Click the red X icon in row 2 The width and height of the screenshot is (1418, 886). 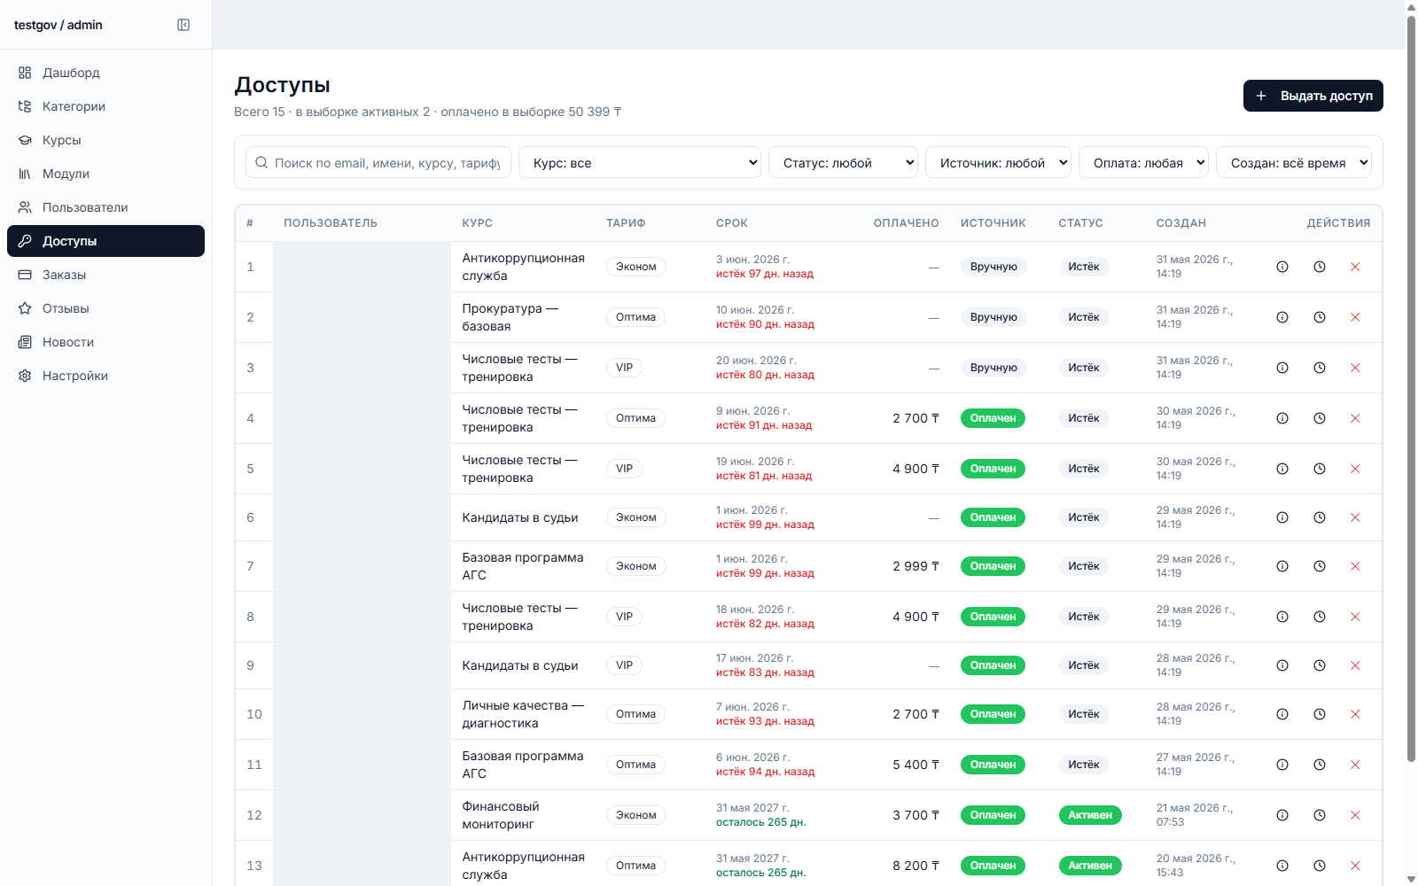(x=1355, y=317)
